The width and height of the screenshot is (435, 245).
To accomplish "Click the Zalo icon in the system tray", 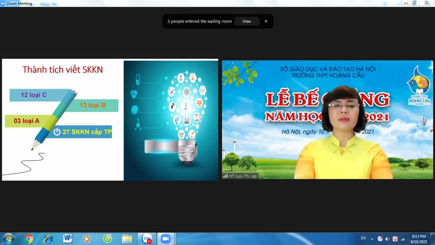I will [380, 239].
